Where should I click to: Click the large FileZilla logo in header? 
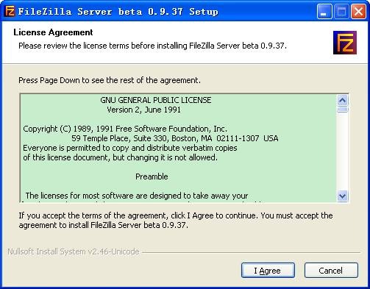(345, 43)
